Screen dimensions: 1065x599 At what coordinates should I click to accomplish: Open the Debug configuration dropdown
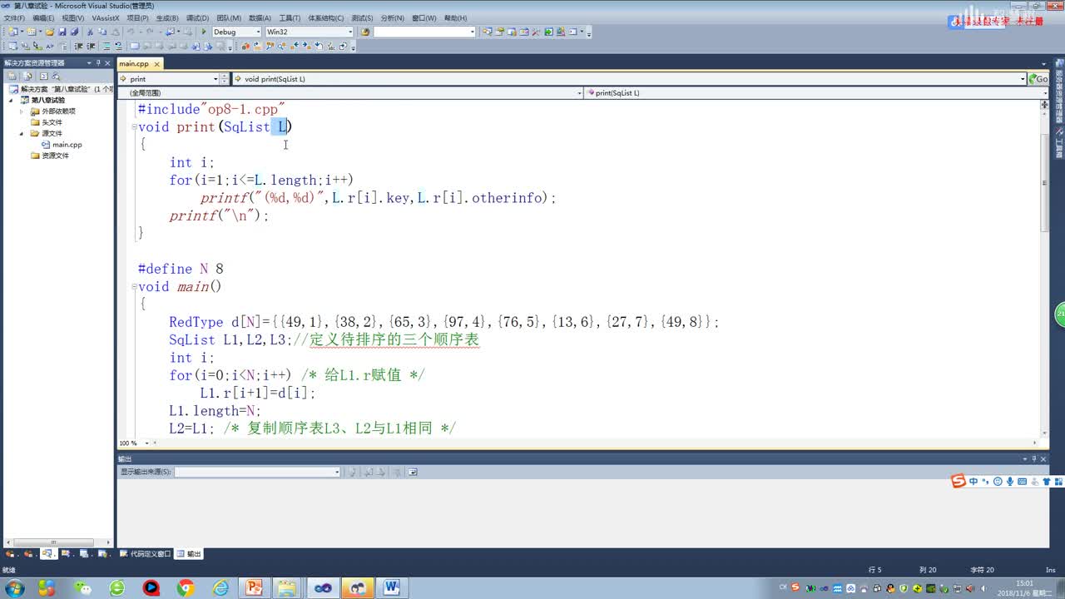pyautogui.click(x=237, y=32)
